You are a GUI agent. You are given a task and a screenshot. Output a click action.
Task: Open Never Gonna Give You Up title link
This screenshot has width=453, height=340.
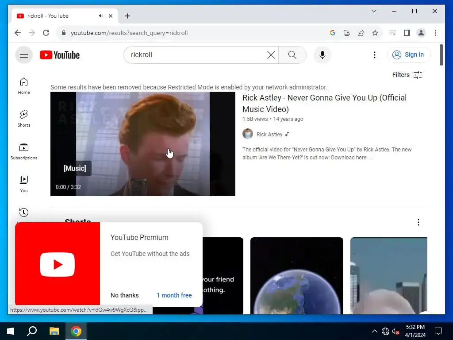click(x=324, y=104)
